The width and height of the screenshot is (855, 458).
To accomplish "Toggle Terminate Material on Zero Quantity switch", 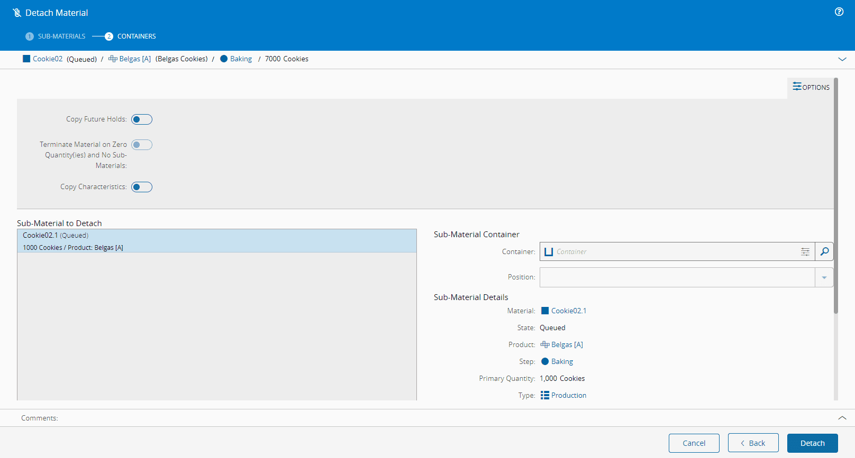I will (x=141, y=145).
